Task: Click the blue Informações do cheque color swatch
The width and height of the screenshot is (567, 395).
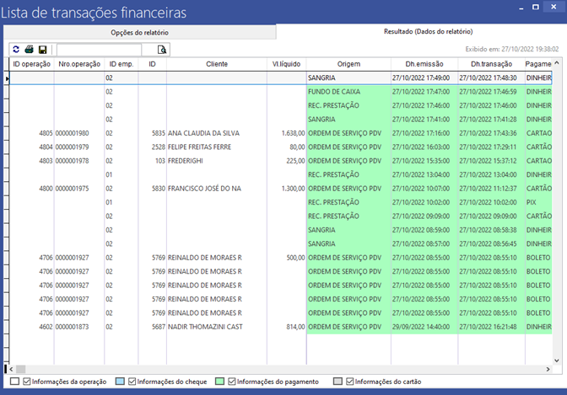Action: (119, 382)
